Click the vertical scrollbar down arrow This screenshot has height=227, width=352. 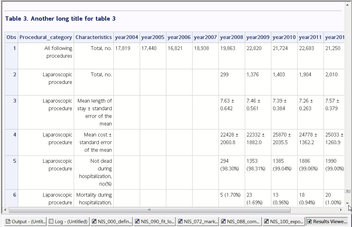click(x=348, y=203)
